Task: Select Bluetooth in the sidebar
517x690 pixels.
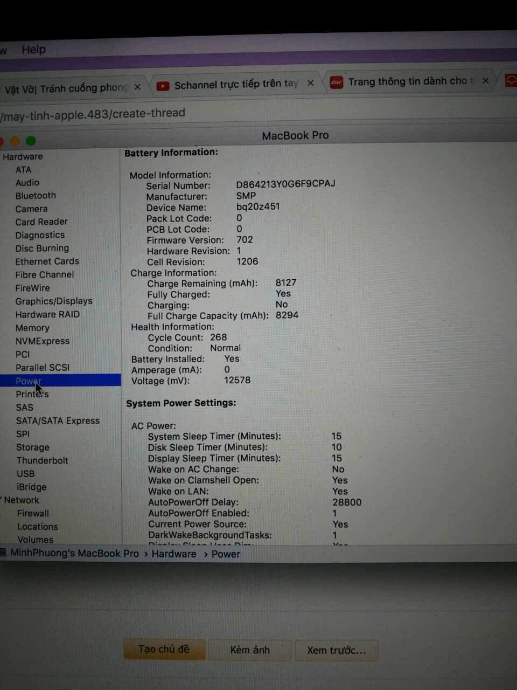Action: 36,196
